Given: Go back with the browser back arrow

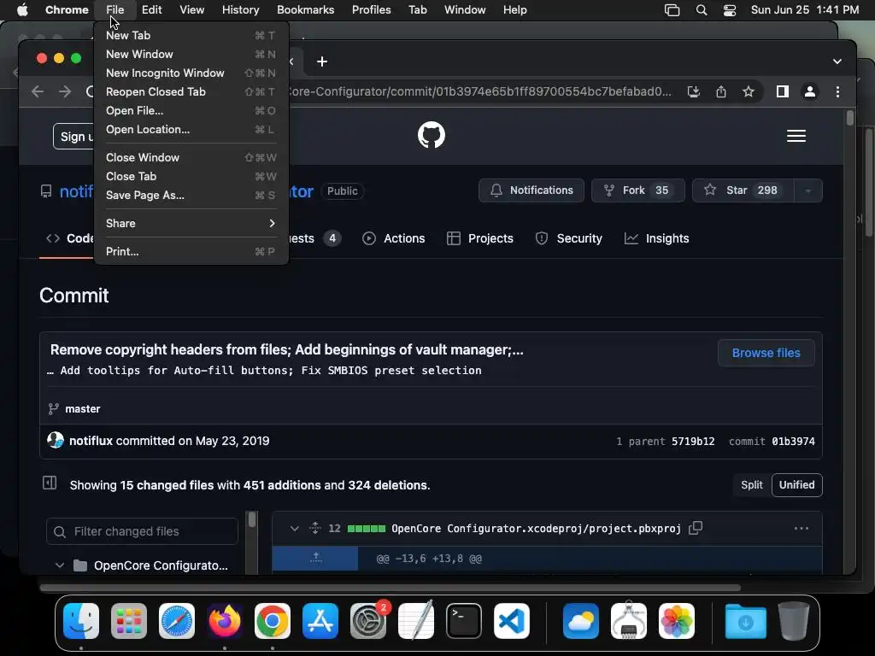Looking at the screenshot, I should [38, 91].
